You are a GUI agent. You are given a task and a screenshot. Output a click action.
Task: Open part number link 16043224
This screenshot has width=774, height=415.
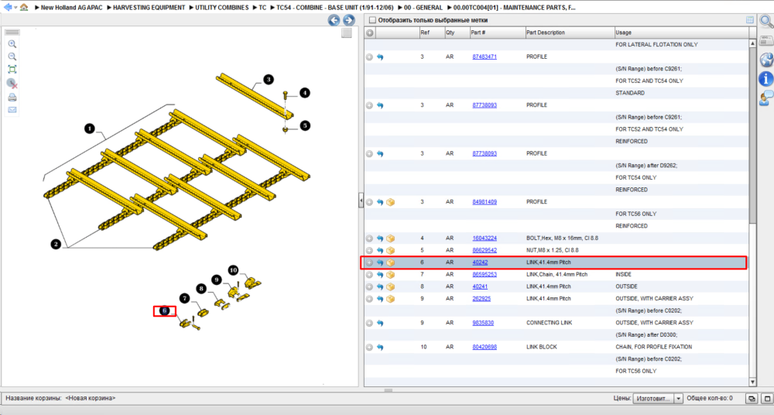click(485, 238)
